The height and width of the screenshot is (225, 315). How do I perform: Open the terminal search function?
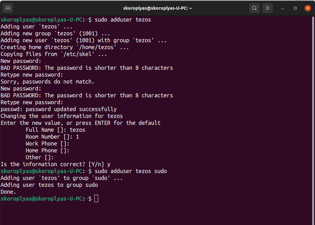tap(254, 8)
